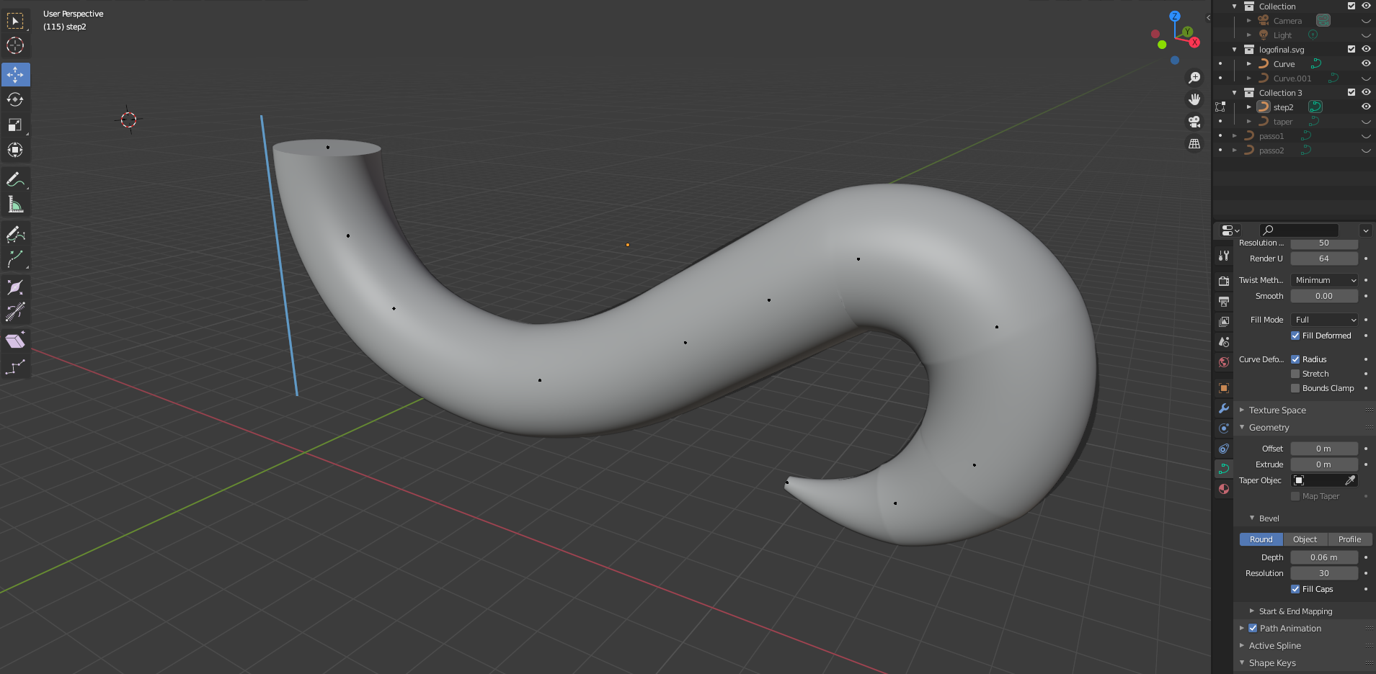Image resolution: width=1376 pixels, height=674 pixels.
Task: Select the Extrude curve tool
Action: point(15,259)
